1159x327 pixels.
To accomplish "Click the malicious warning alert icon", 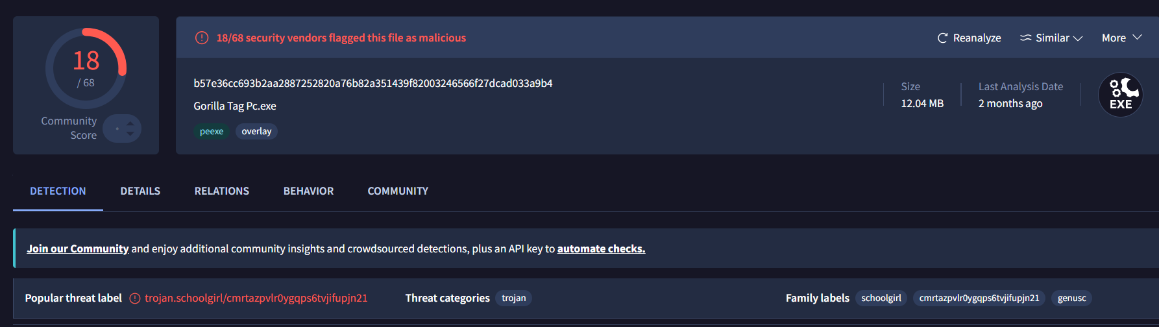I will (x=202, y=38).
